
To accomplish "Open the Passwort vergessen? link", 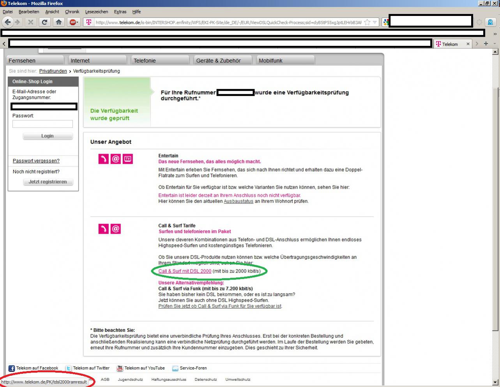I will pyautogui.click(x=36, y=161).
